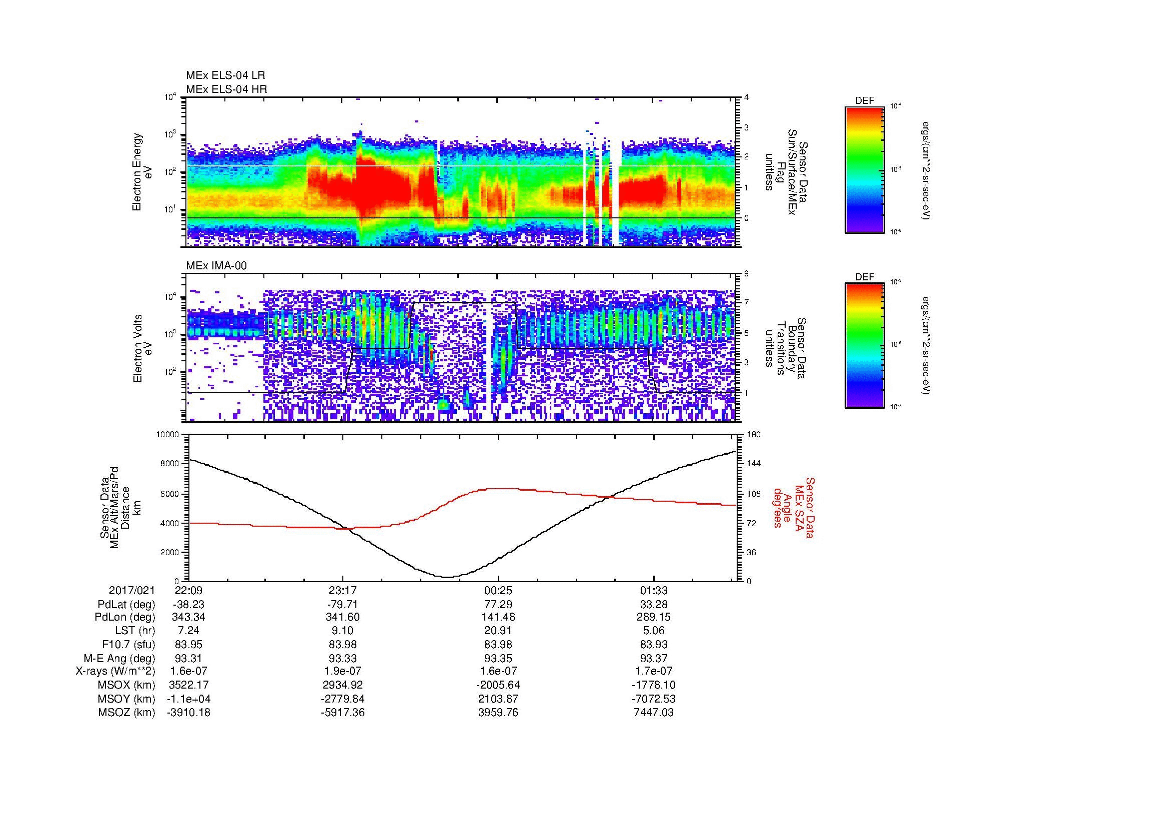Click the date label '2017/021'
1169x826 pixels.
(131, 591)
